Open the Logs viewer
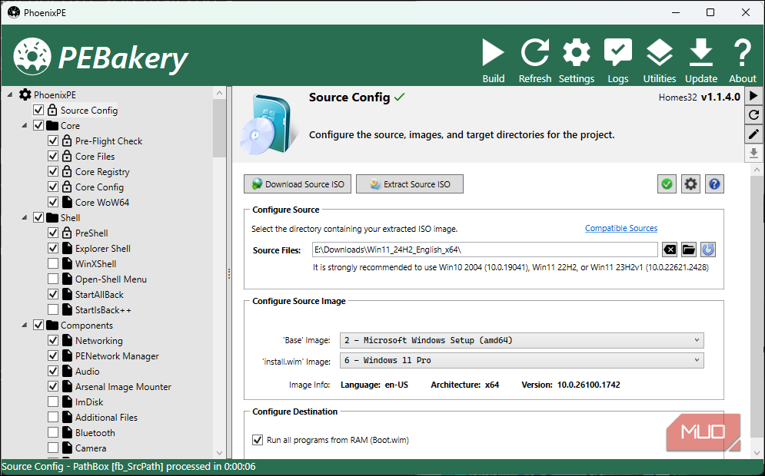Screen dimensions: 765x476 (617, 61)
